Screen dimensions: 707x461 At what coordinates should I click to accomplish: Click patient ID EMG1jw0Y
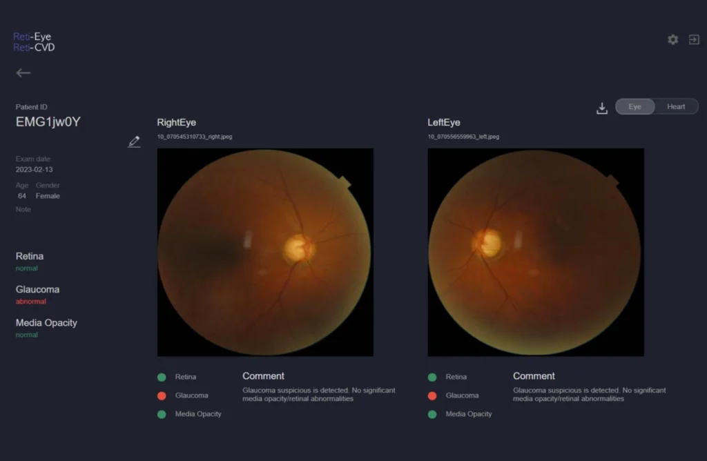click(x=48, y=121)
